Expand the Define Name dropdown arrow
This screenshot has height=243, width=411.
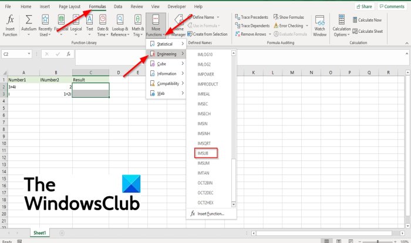point(218,17)
